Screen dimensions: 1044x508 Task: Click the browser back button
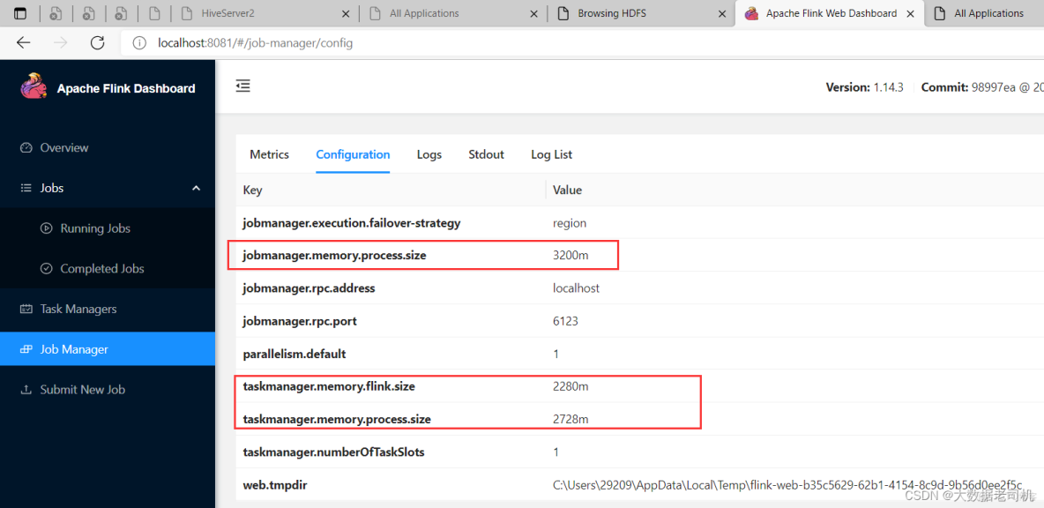tap(23, 42)
